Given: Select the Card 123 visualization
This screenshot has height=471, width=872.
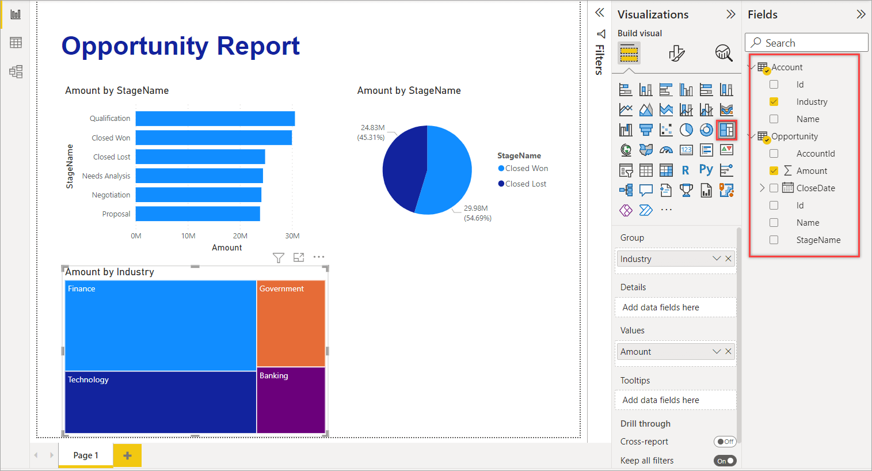Looking at the screenshot, I should click(686, 150).
